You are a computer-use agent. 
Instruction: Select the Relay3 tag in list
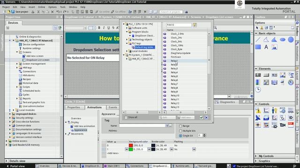click(x=174, y=69)
